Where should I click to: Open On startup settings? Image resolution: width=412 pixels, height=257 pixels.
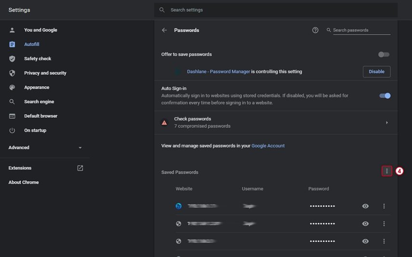tap(35, 130)
